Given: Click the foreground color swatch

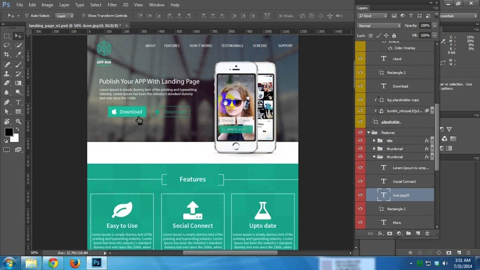Looking at the screenshot, I should point(9,132).
